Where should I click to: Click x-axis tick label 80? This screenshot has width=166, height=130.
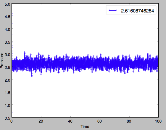click(x=129, y=121)
